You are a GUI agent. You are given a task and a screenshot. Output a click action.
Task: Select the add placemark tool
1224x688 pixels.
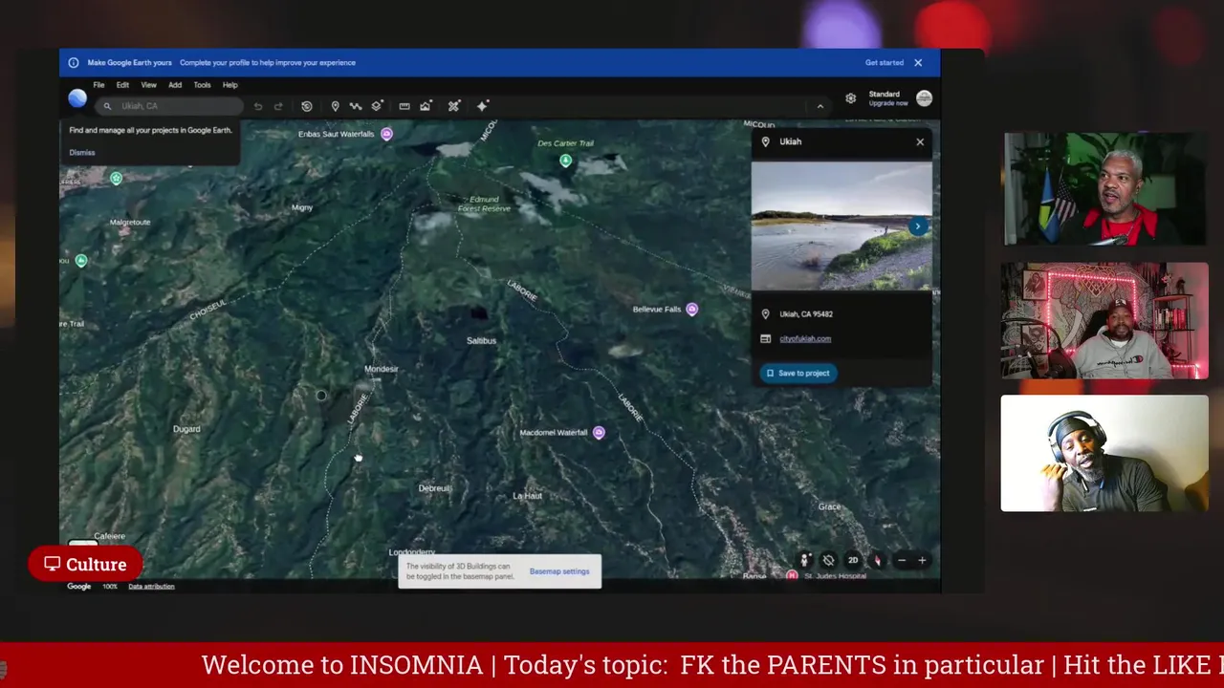pos(335,106)
